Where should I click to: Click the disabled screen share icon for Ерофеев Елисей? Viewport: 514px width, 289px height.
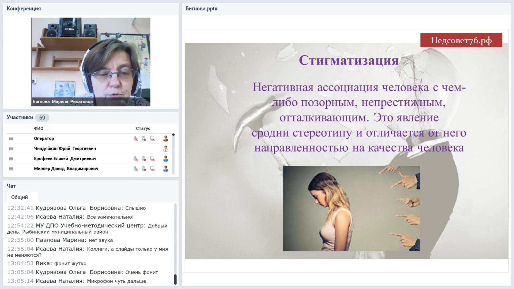[x=152, y=159]
